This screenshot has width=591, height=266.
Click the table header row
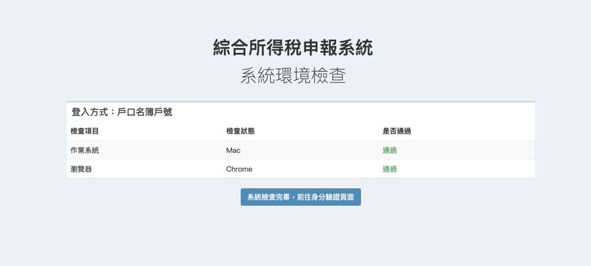(x=307, y=131)
